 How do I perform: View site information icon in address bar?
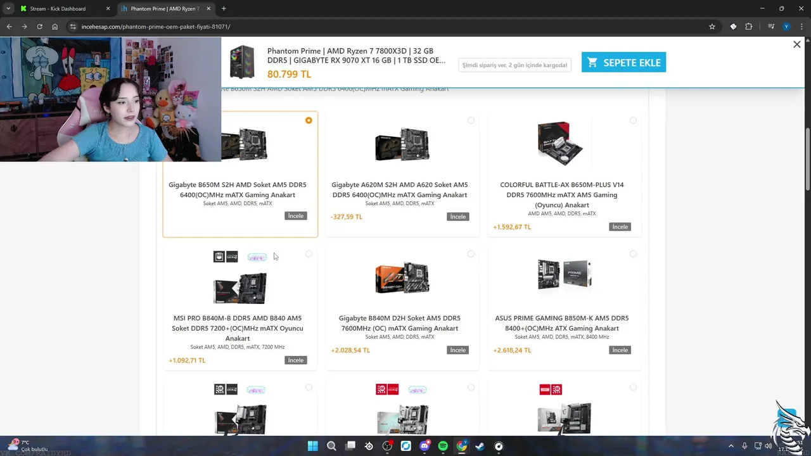(73, 27)
